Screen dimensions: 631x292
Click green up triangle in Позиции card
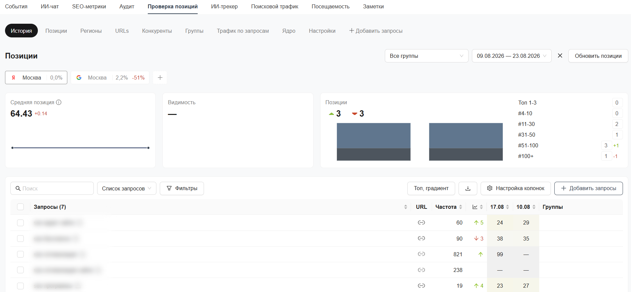(331, 114)
